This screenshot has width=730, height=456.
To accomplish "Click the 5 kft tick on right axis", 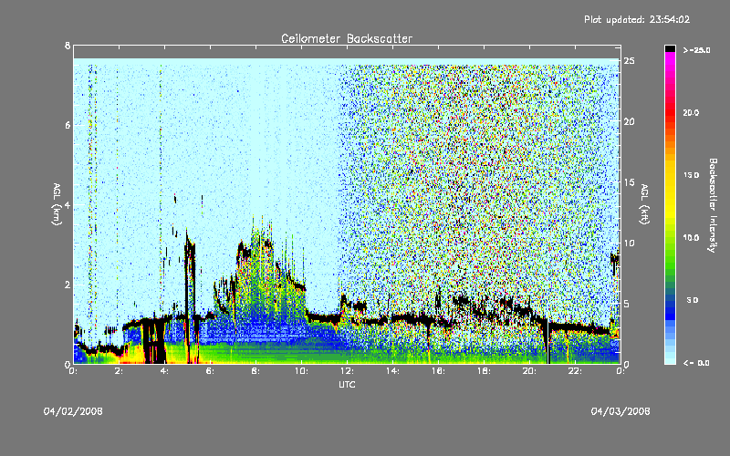I will coord(627,304).
